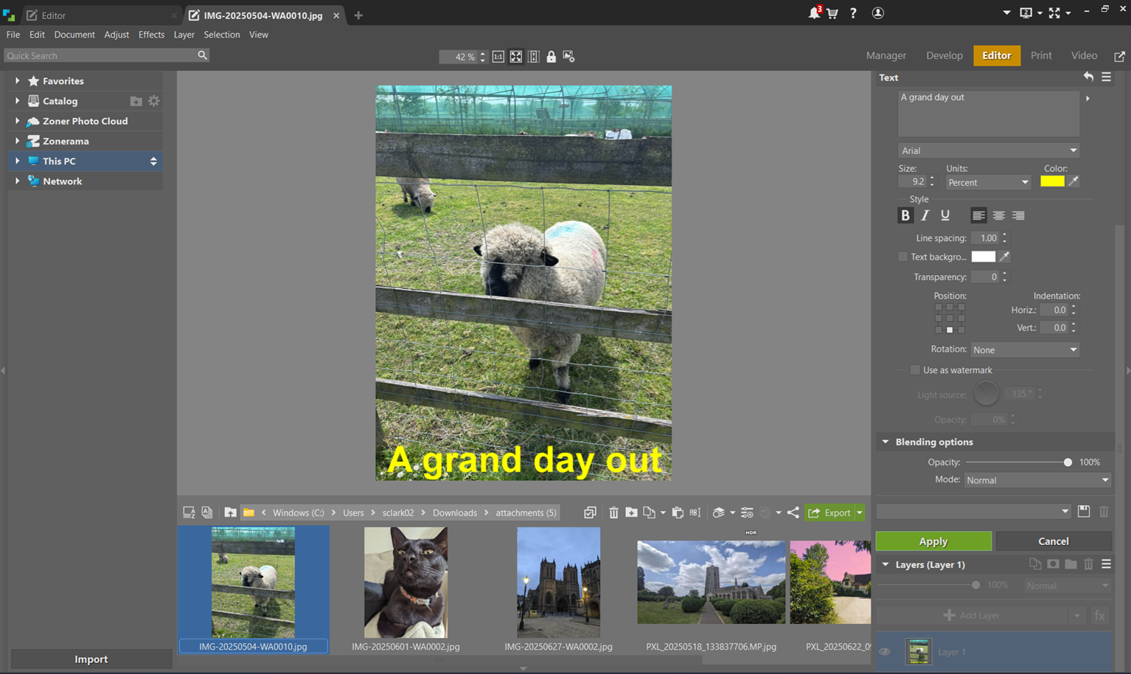1131x674 pixels.
Task: Enable Use as watermark checkbox
Action: click(x=915, y=370)
